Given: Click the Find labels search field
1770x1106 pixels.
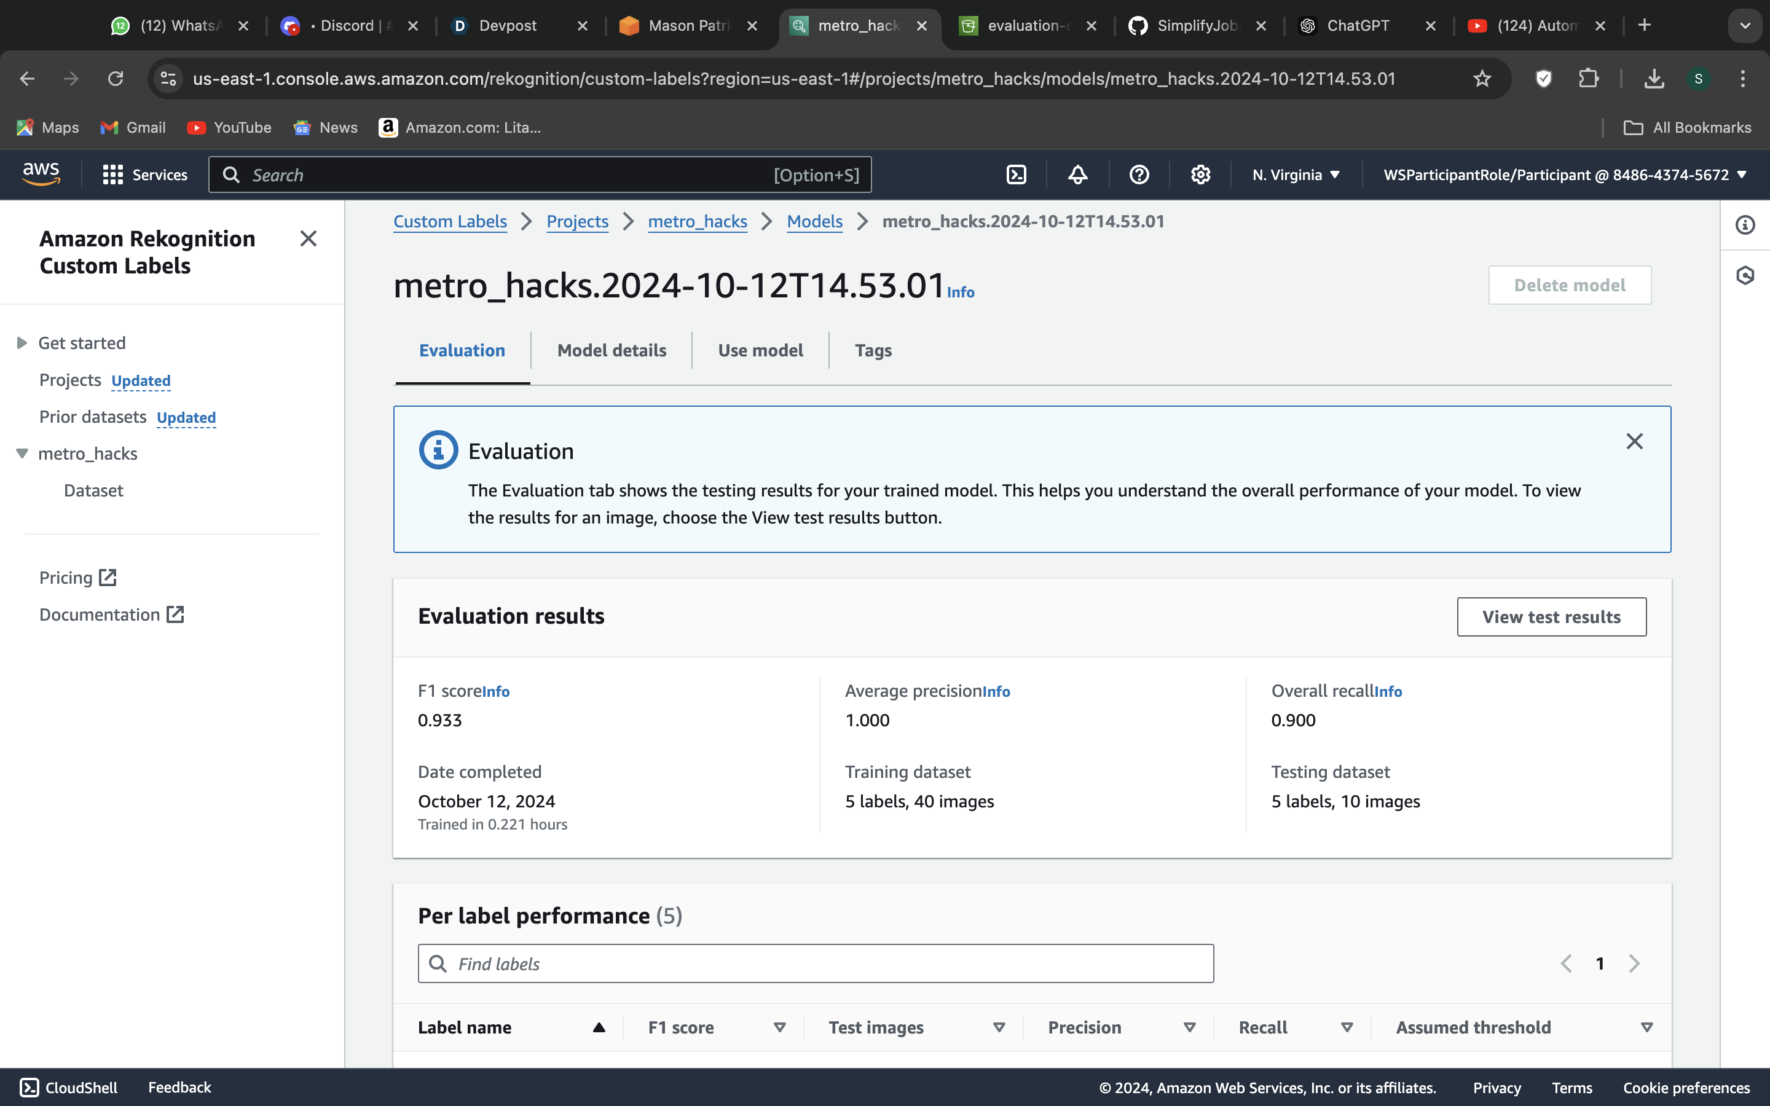Looking at the screenshot, I should point(816,963).
